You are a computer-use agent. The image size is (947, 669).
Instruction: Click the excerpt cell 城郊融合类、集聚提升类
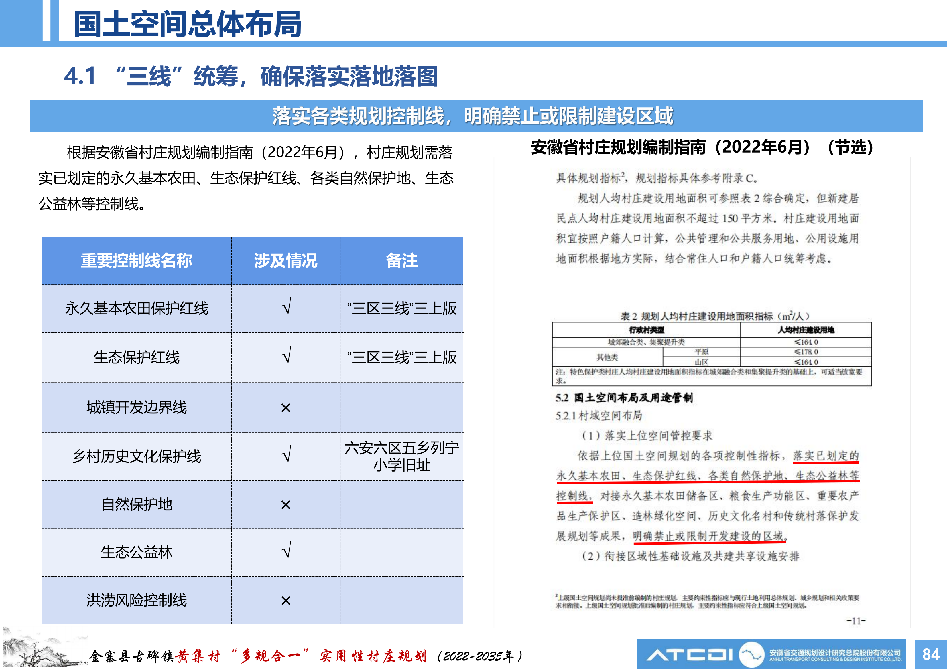646,342
